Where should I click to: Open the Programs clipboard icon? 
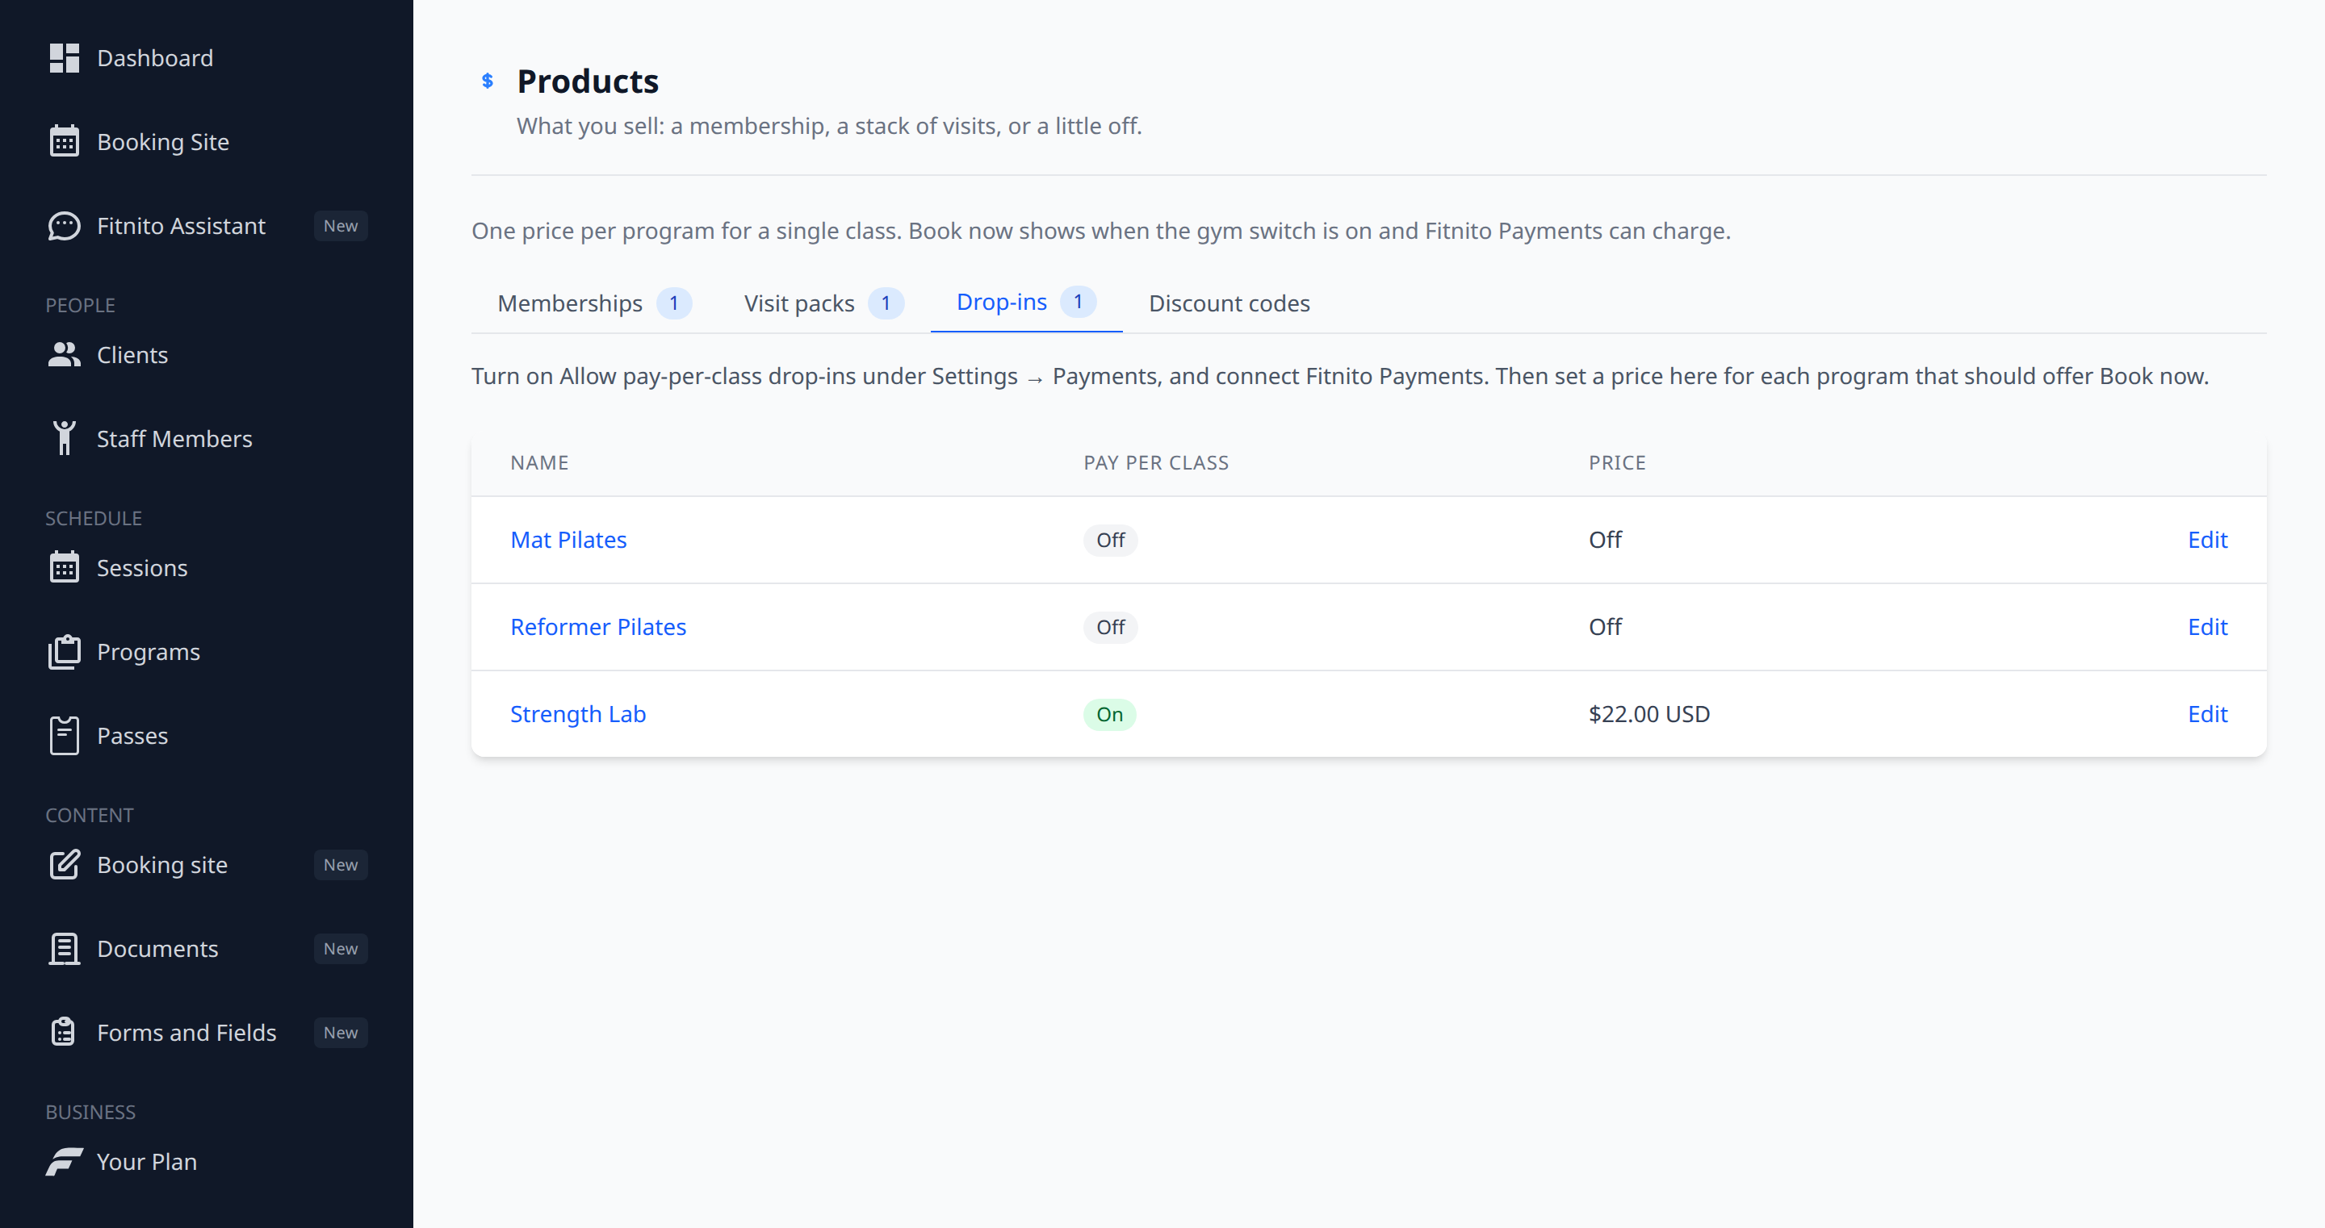(64, 651)
